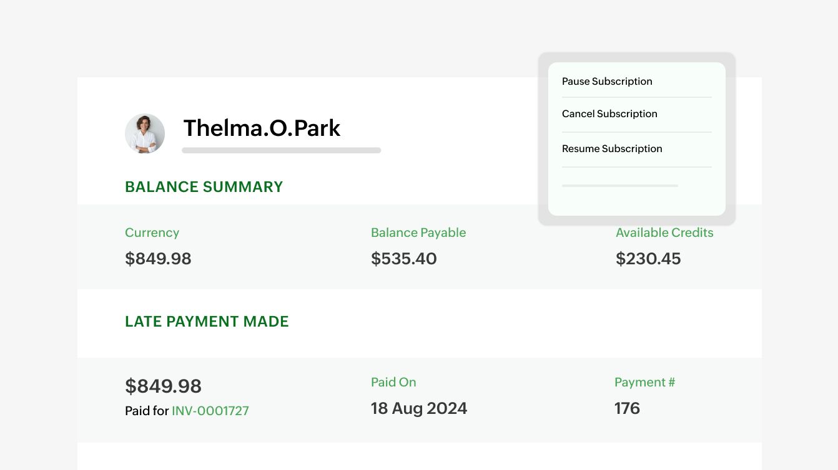This screenshot has height=470, width=838.
Task: Click the Paid On date 18 Aug 2024
Action: point(419,408)
